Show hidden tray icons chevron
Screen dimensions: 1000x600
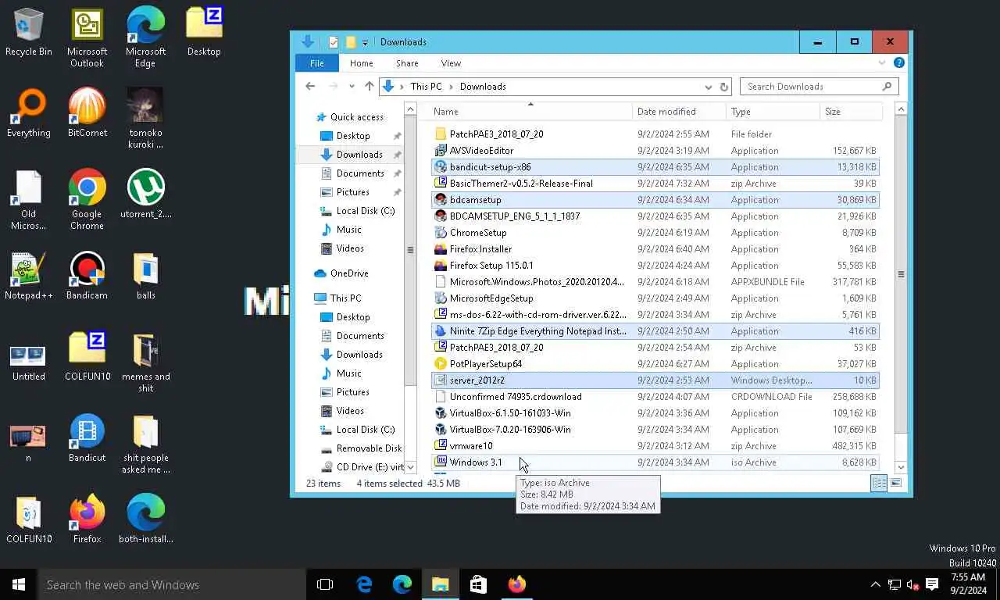(x=875, y=584)
